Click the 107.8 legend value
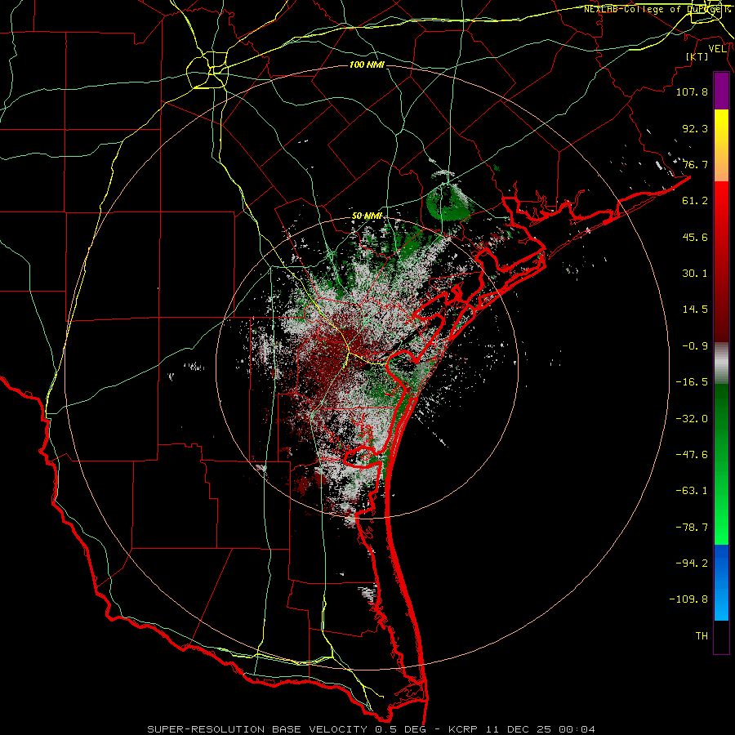The image size is (735, 735). click(x=692, y=91)
